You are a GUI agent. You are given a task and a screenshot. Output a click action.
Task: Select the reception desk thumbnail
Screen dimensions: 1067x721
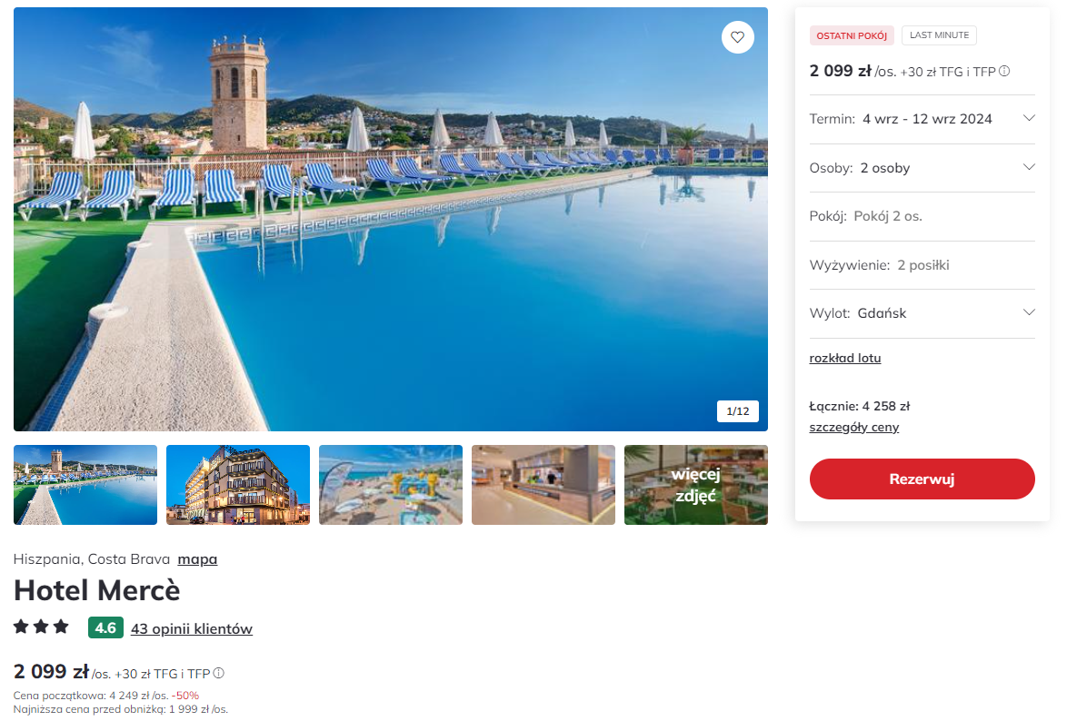(543, 485)
